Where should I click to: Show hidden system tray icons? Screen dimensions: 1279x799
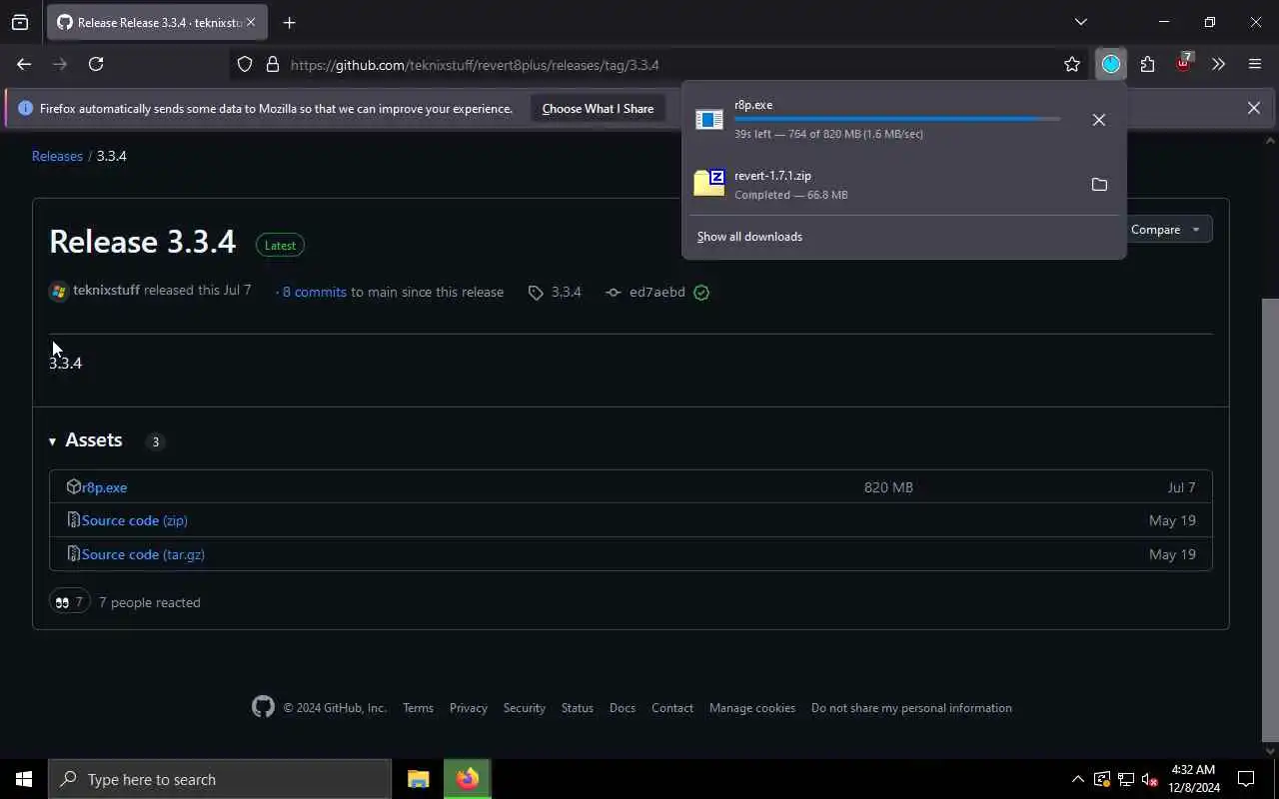point(1077,779)
